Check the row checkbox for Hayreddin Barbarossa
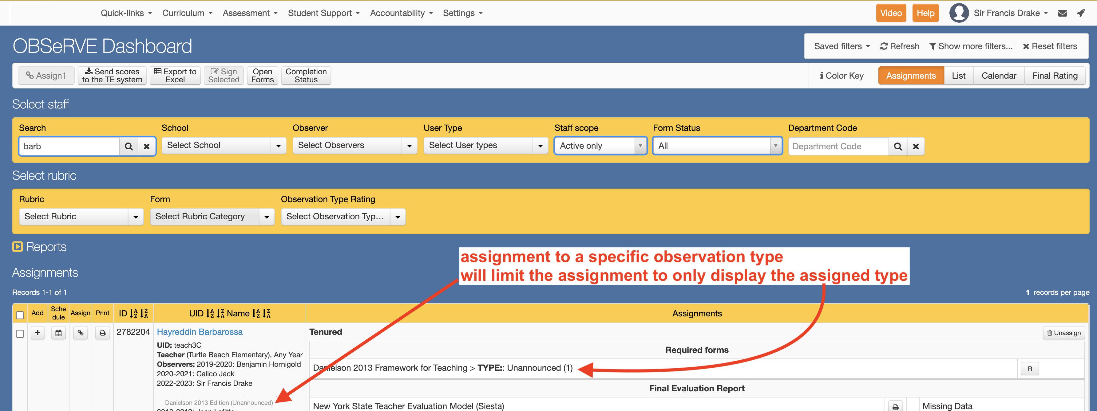 pos(20,334)
